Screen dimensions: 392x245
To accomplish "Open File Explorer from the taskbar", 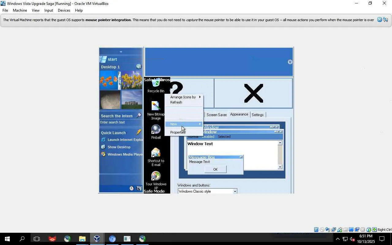I will click(x=82, y=239).
